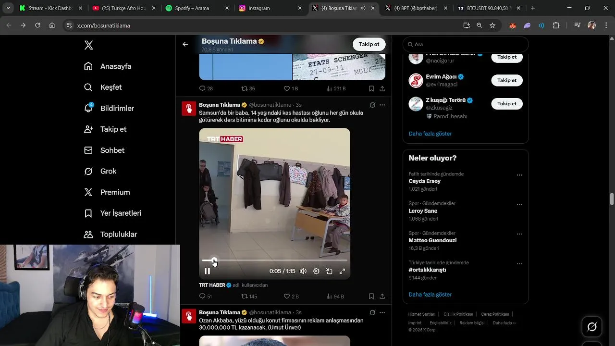The image size is (615, 346).
Task: Open more options on Ozan Akbaba post
Action: [382, 312]
